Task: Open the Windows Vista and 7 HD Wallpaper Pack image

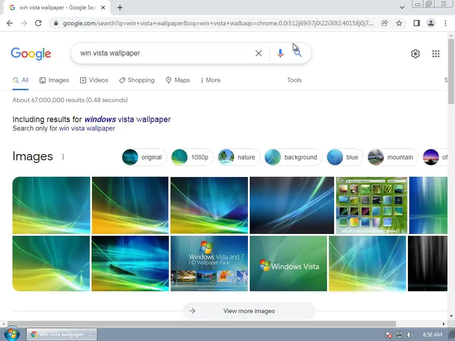Action: click(209, 264)
